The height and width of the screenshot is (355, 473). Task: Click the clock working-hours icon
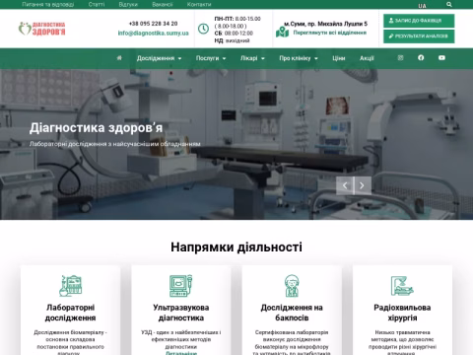203,29
